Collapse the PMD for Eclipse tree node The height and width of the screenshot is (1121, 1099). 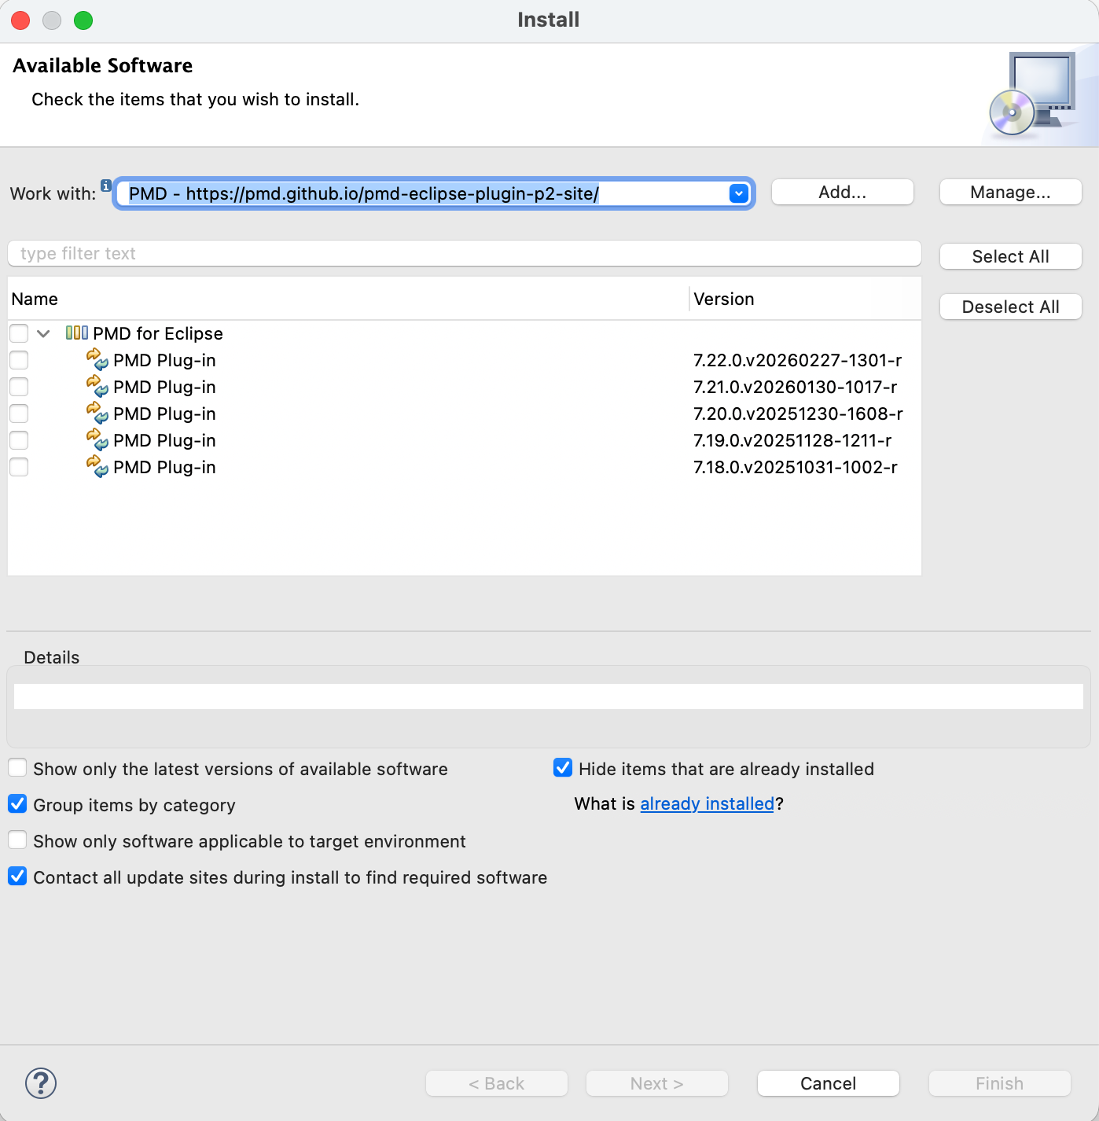click(44, 333)
